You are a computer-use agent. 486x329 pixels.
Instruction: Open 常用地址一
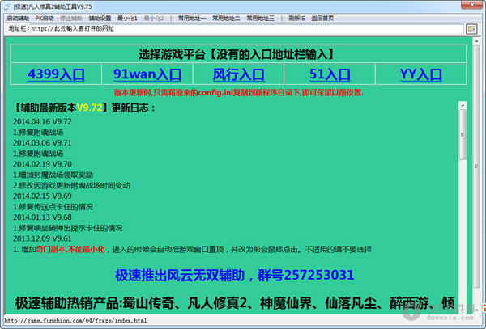192,19
